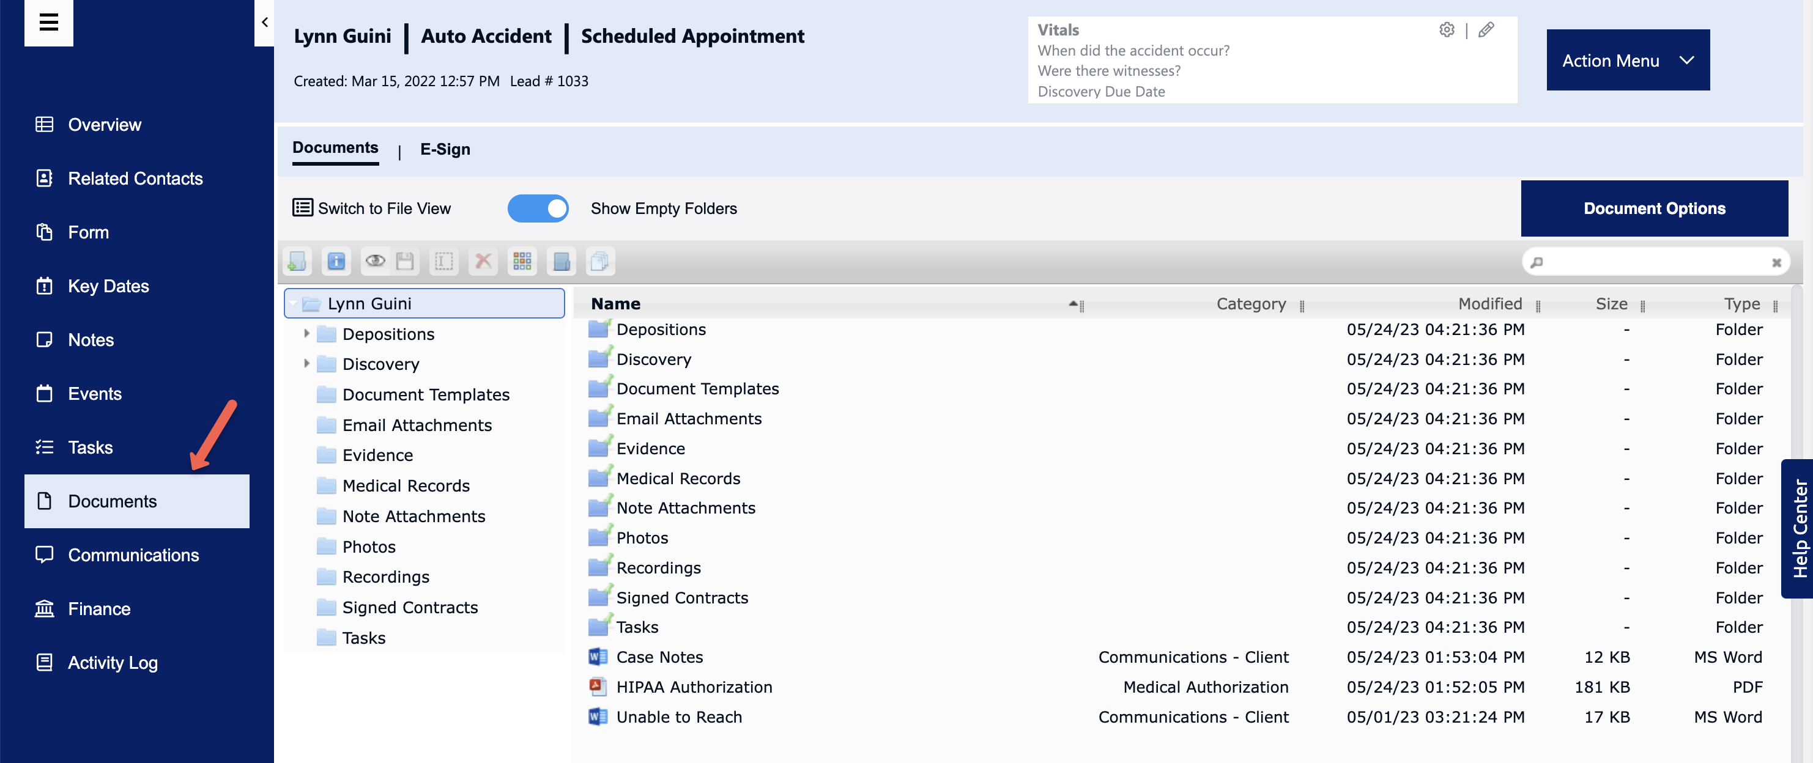Viewport: 1813px width, 763px height.
Task: Click the Finance bank icon
Action: click(44, 608)
